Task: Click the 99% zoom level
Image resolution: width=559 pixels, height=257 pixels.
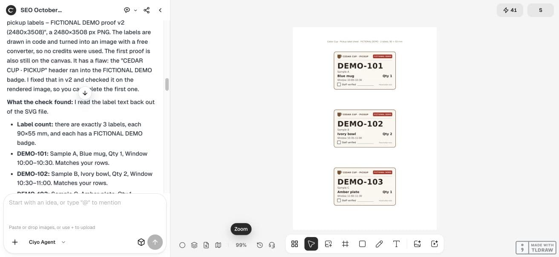Action: pyautogui.click(x=241, y=245)
